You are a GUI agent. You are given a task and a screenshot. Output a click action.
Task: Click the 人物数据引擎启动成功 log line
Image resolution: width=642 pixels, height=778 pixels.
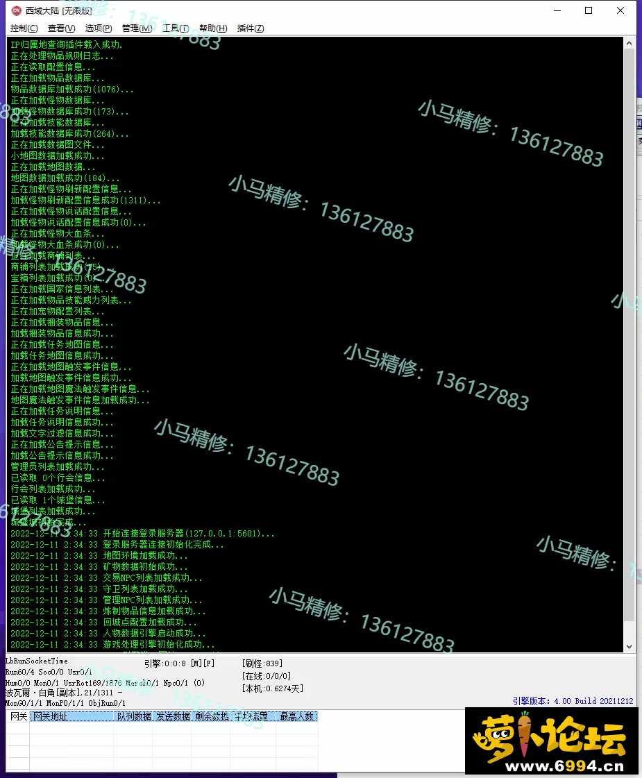[108, 633]
